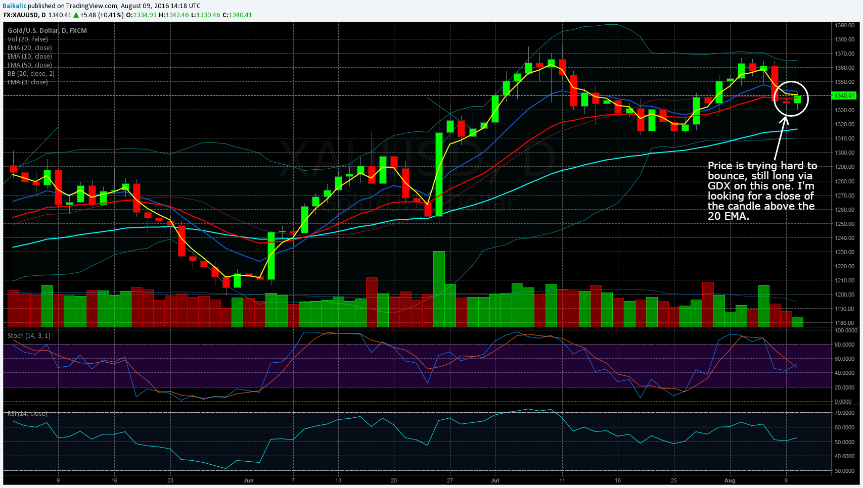Click the 'Price is trying hard to bounce' annotation
863x488 pixels.
[762, 191]
